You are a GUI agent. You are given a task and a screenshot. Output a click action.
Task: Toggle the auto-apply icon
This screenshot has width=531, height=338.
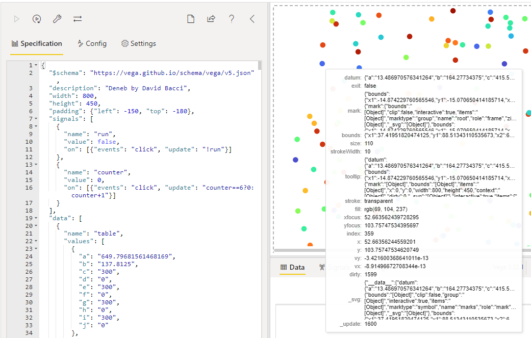point(37,19)
